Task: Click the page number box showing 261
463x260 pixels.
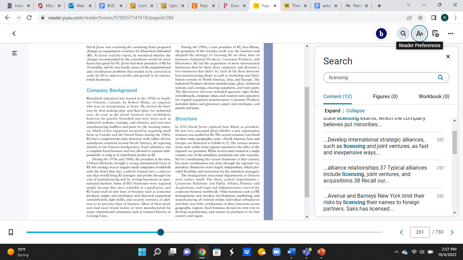Action: coord(420,232)
